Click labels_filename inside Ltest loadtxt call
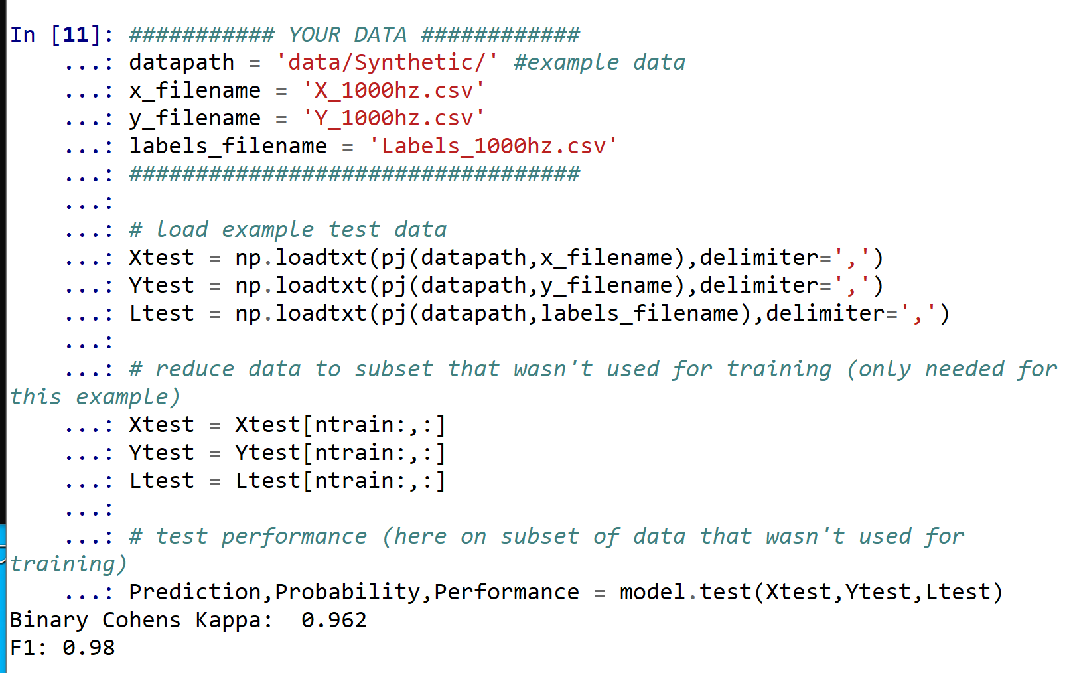Viewport: 1071px width, 673px height. [640, 313]
